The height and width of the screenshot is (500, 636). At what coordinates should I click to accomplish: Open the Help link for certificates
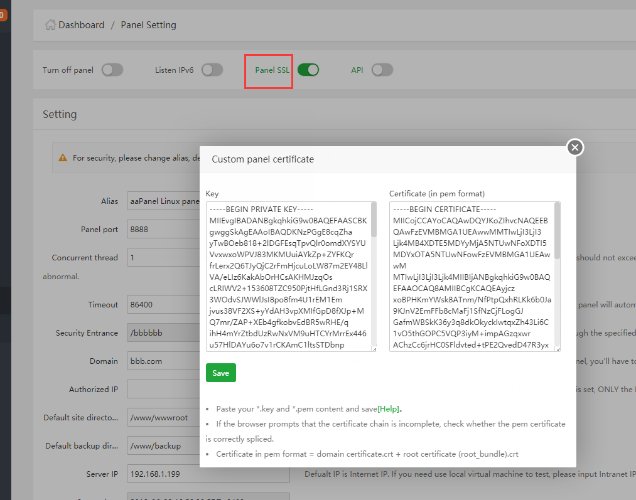(x=388, y=409)
